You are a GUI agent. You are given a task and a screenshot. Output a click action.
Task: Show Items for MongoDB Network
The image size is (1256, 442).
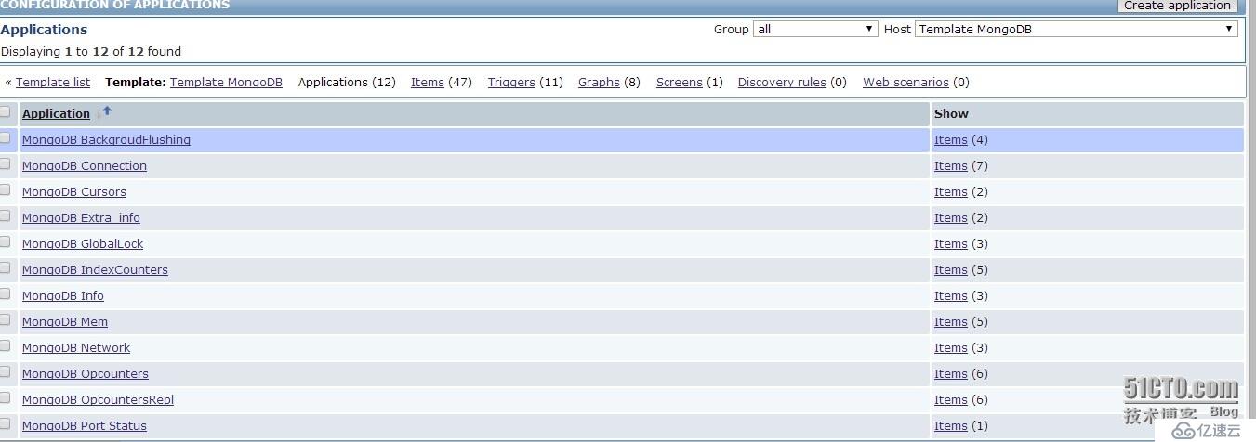click(951, 347)
